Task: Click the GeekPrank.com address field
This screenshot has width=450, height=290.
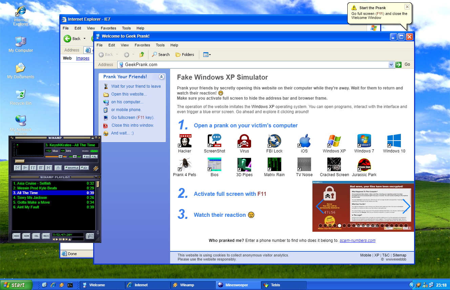Action: [x=256, y=64]
